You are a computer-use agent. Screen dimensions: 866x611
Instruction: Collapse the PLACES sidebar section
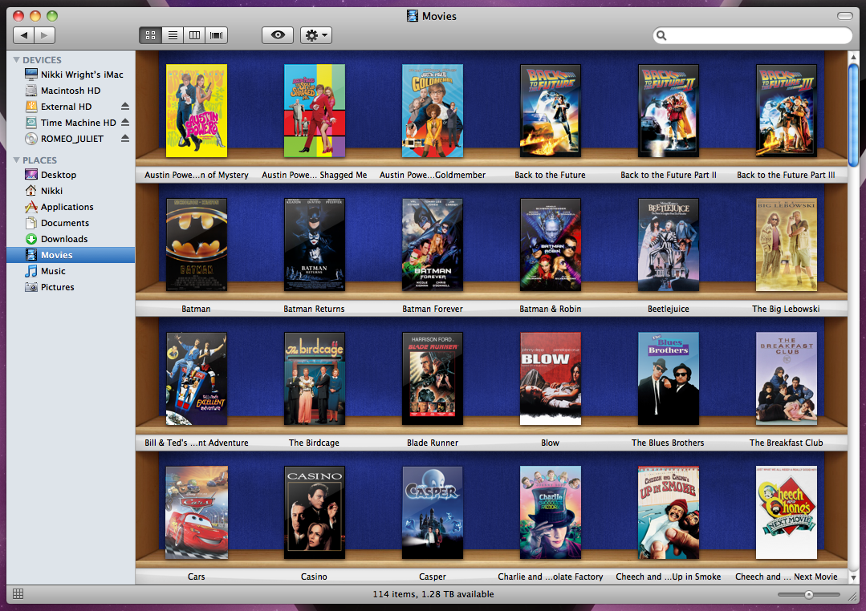click(x=17, y=160)
